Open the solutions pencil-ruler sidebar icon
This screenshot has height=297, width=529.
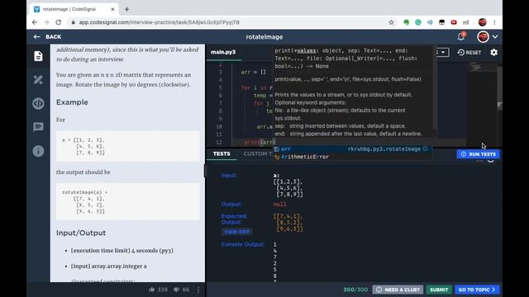click(x=38, y=80)
